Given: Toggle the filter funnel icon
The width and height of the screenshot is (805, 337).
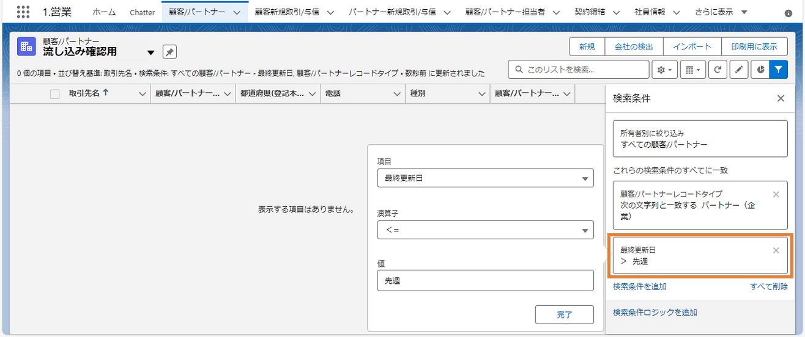Looking at the screenshot, I should pos(777,70).
